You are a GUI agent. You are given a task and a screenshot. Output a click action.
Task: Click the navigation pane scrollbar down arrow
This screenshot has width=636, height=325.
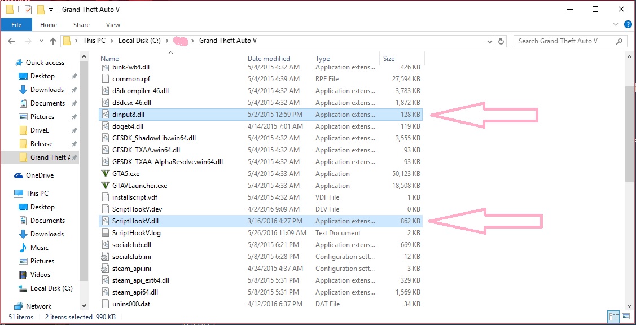coord(84,306)
